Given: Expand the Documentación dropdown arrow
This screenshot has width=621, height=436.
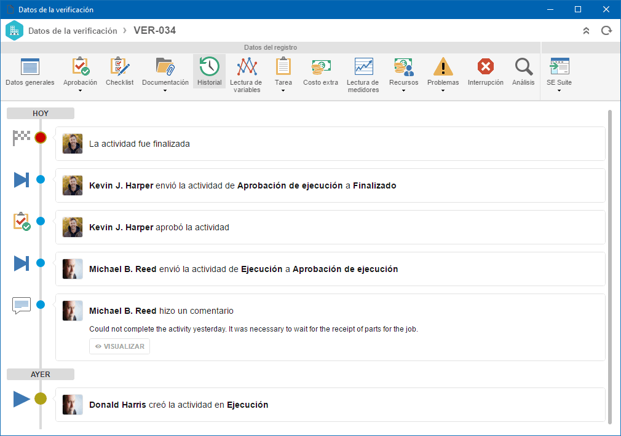Looking at the screenshot, I should pos(165,91).
